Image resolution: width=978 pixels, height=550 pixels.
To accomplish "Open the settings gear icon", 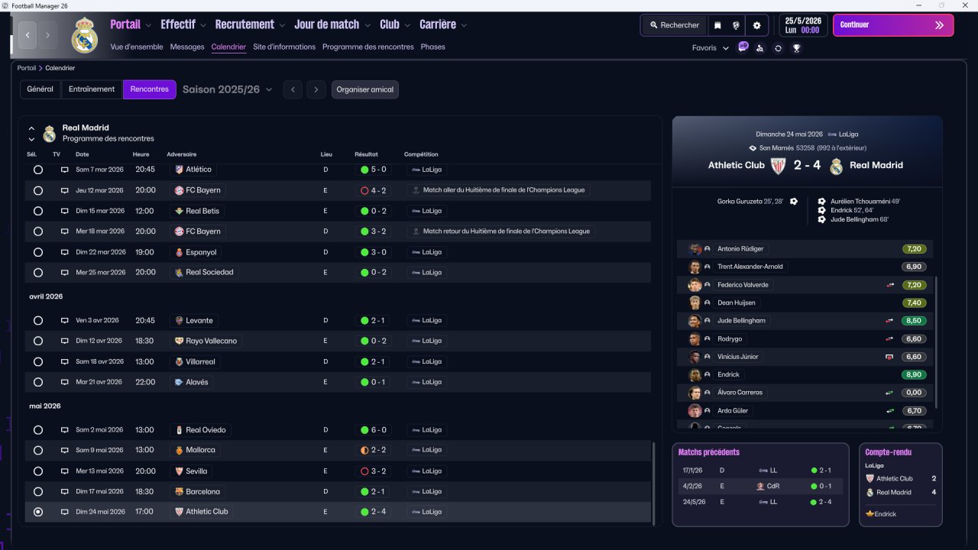I will (757, 25).
